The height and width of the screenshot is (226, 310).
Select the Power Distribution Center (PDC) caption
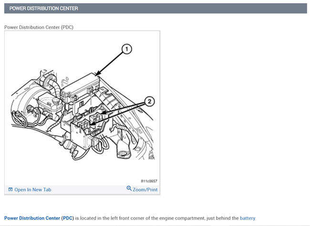point(39,27)
